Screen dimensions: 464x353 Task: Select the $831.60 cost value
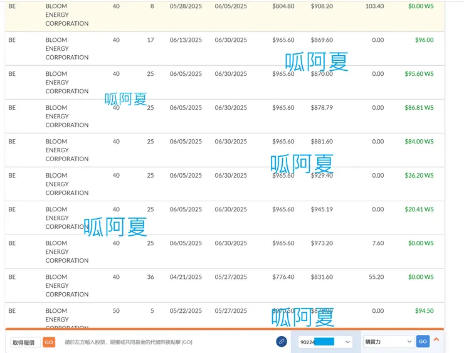tap(322, 277)
